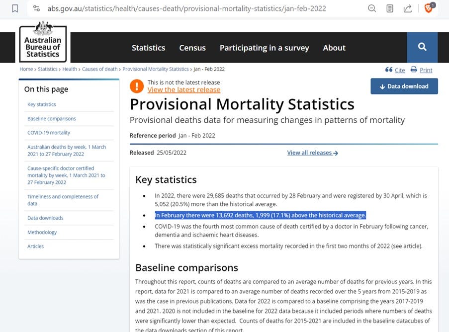Click the highlighted February deaths sentence
The height and width of the screenshot is (332, 449).
tap(260, 215)
